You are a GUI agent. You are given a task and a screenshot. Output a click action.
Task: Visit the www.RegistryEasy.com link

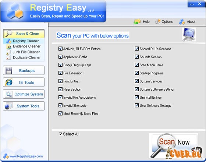click(26, 156)
